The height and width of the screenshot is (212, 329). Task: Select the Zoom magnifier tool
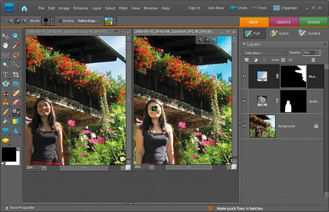(x=16, y=36)
